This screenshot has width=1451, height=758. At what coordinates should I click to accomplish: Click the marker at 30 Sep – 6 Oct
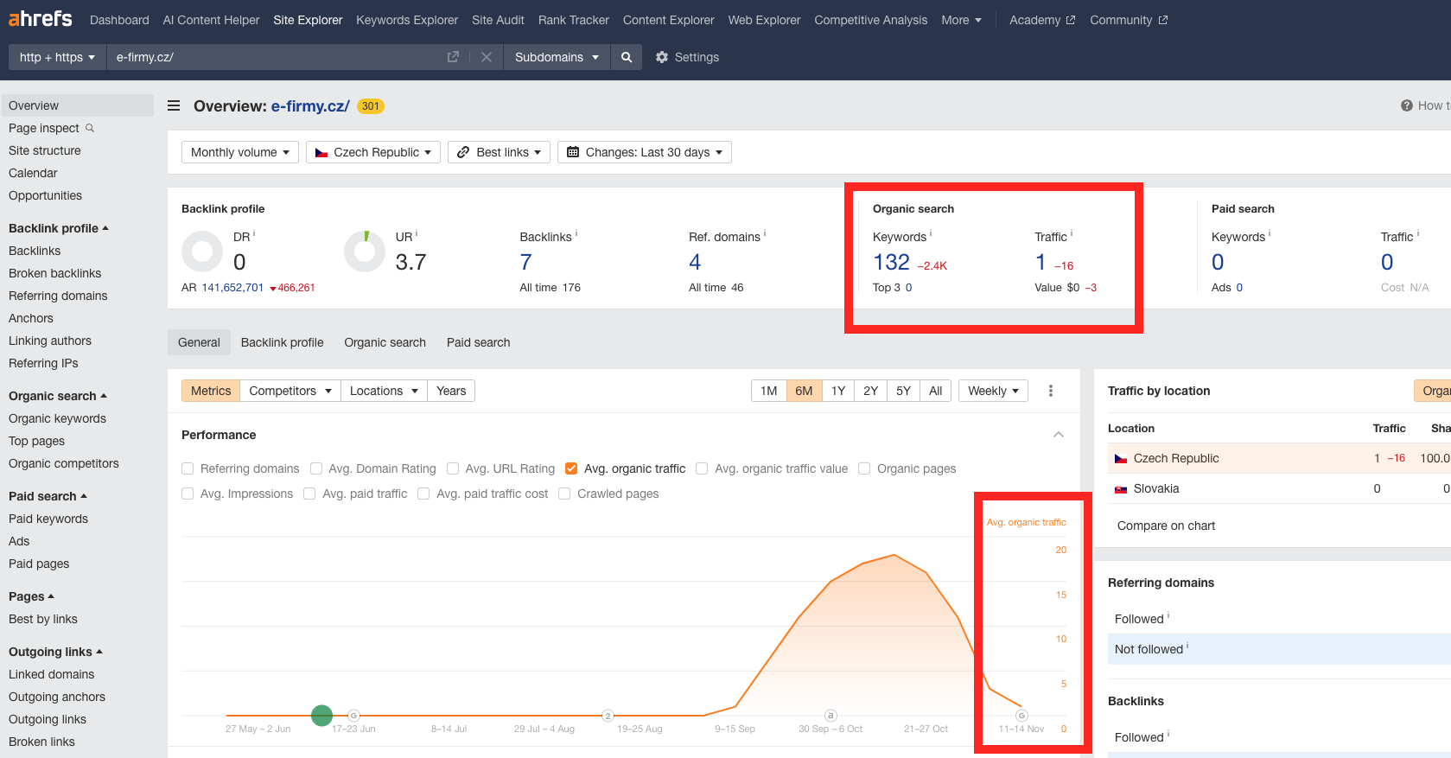point(831,716)
